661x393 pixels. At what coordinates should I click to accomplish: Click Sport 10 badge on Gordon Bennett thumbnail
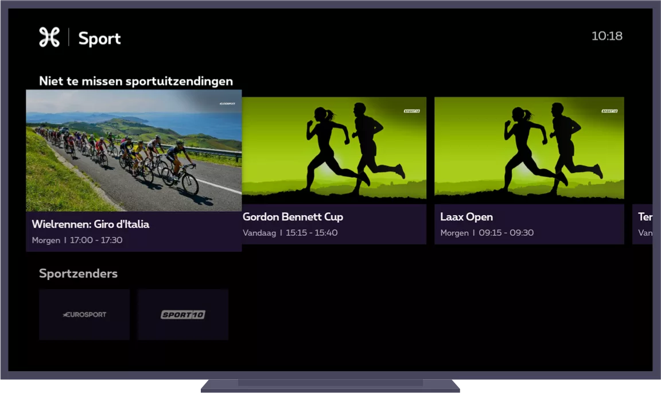pyautogui.click(x=412, y=111)
